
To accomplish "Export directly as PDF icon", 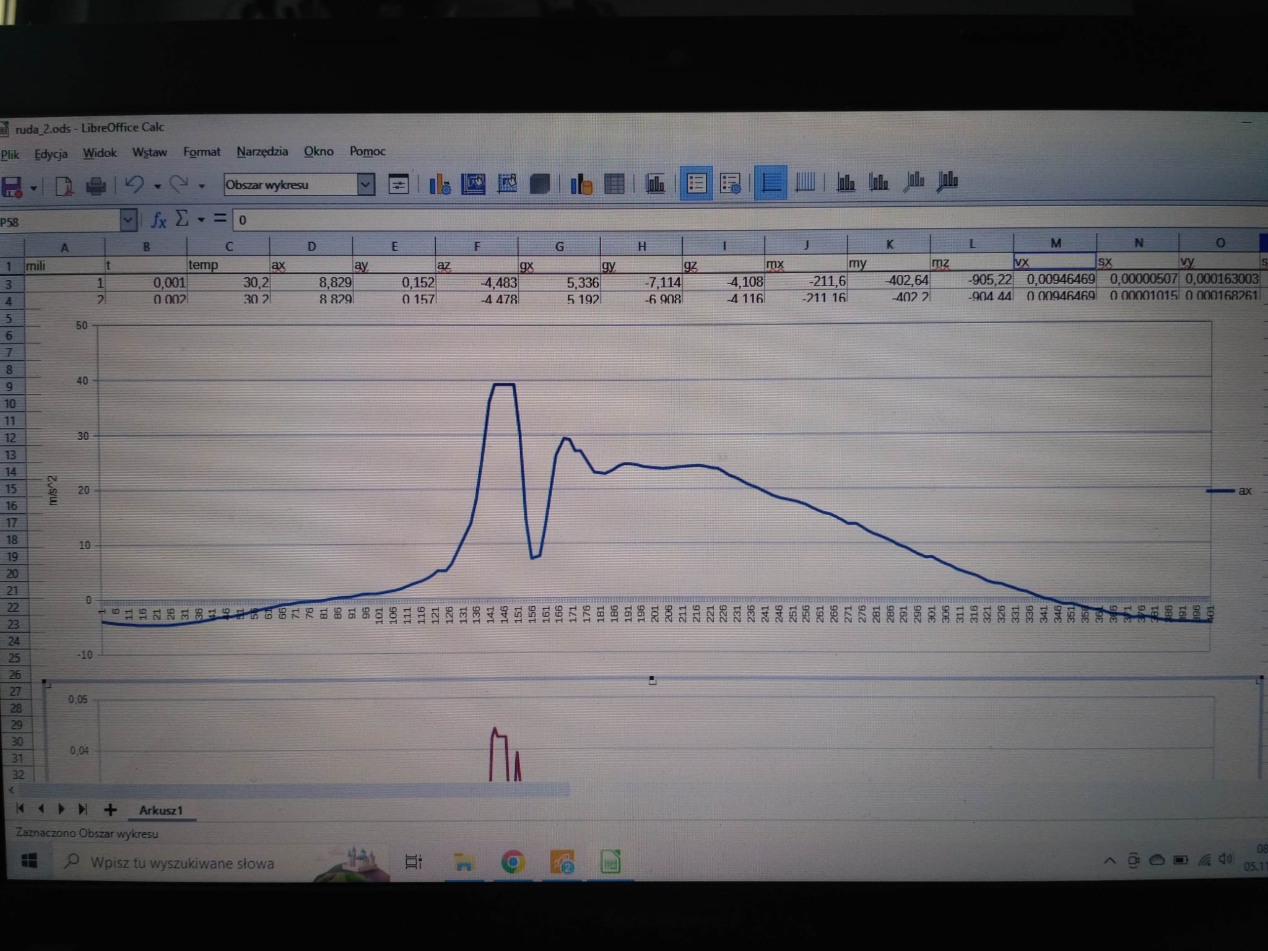I will [64, 186].
